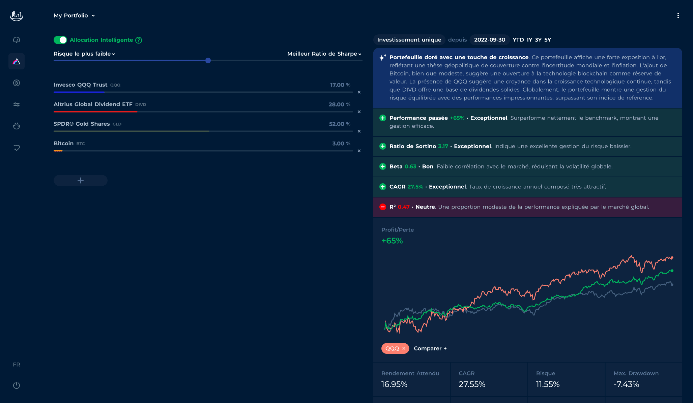Click the heart icon in sidebar
The width and height of the screenshot is (693, 403).
pyautogui.click(x=17, y=148)
